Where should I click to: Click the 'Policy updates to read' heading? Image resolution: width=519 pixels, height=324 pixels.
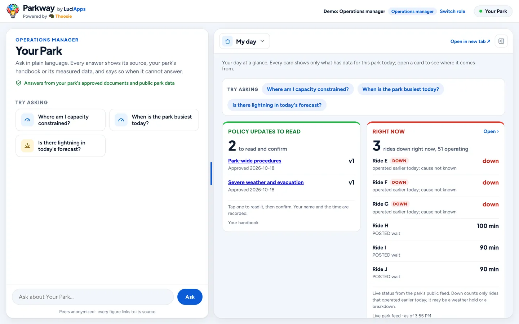click(264, 132)
